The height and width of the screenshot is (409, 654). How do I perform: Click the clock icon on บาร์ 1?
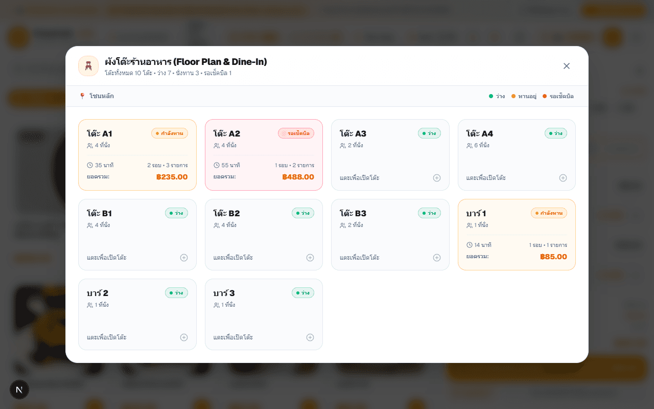(470, 245)
